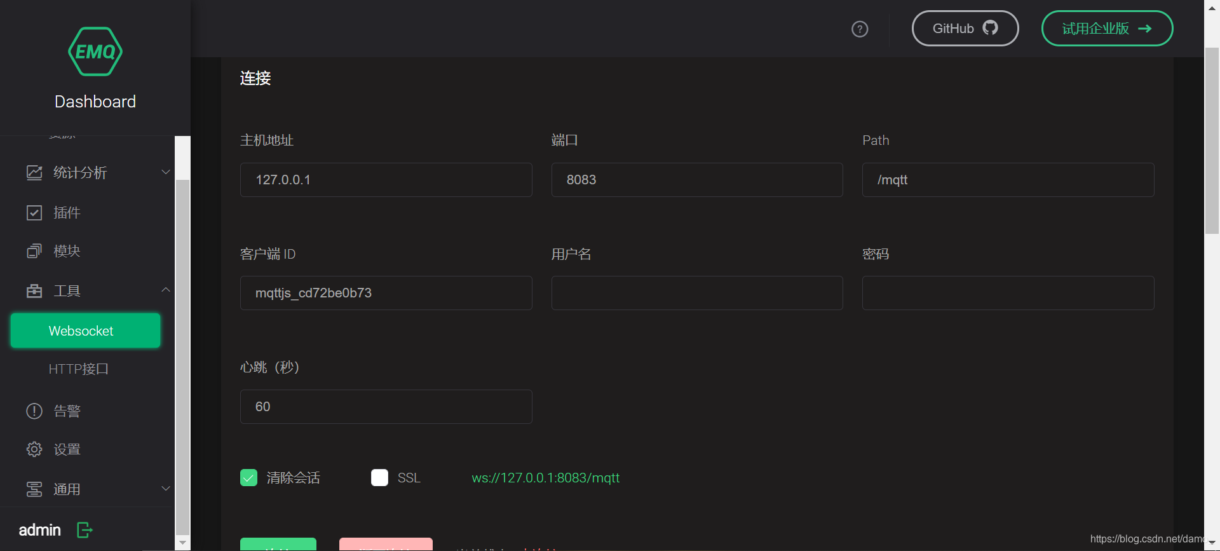Image resolution: width=1220 pixels, height=551 pixels.
Task: Open the 统计分析 menu label
Action: click(x=80, y=172)
